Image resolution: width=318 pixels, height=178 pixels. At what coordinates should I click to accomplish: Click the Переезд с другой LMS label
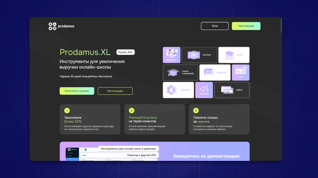142,155
